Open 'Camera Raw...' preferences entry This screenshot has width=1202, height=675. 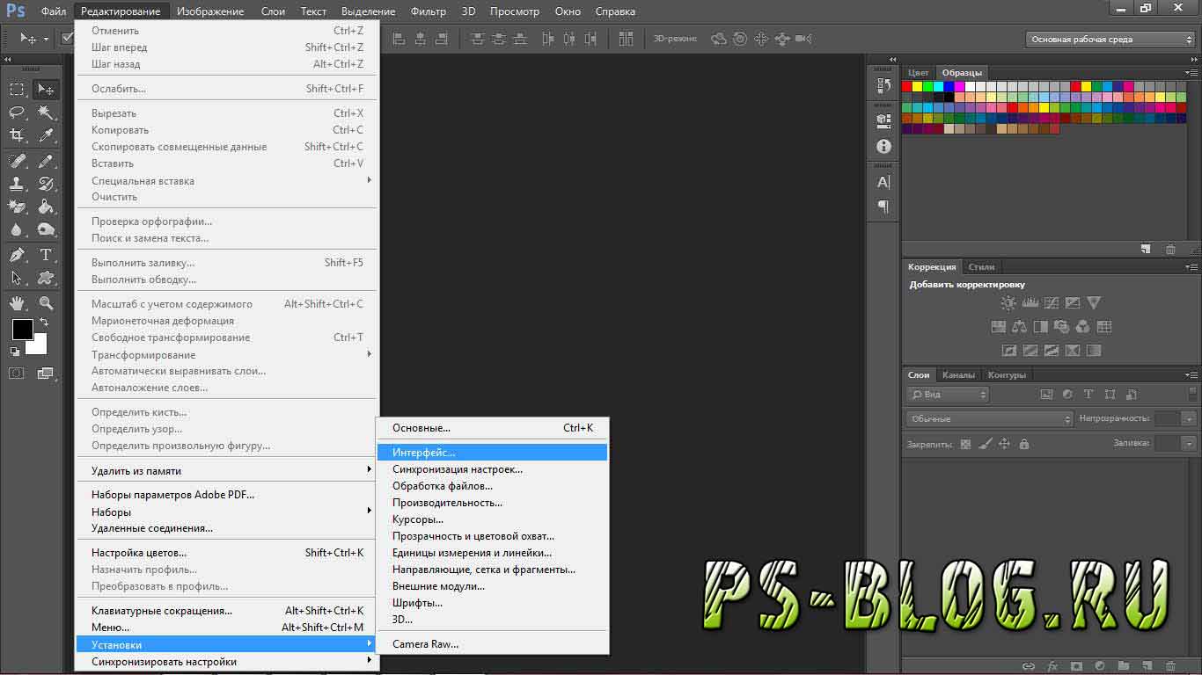click(425, 644)
